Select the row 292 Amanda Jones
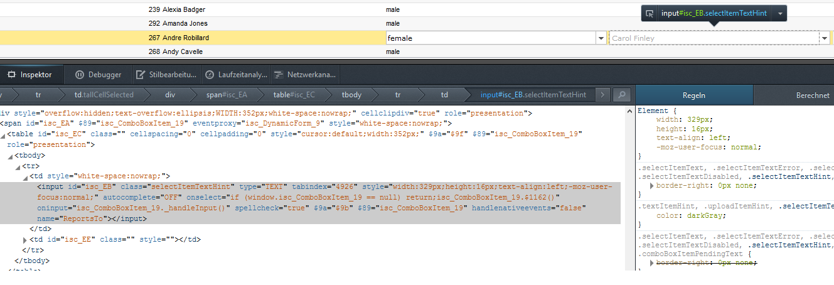 coord(417,24)
